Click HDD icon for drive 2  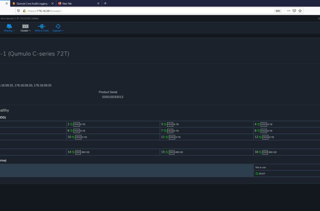(77, 124)
